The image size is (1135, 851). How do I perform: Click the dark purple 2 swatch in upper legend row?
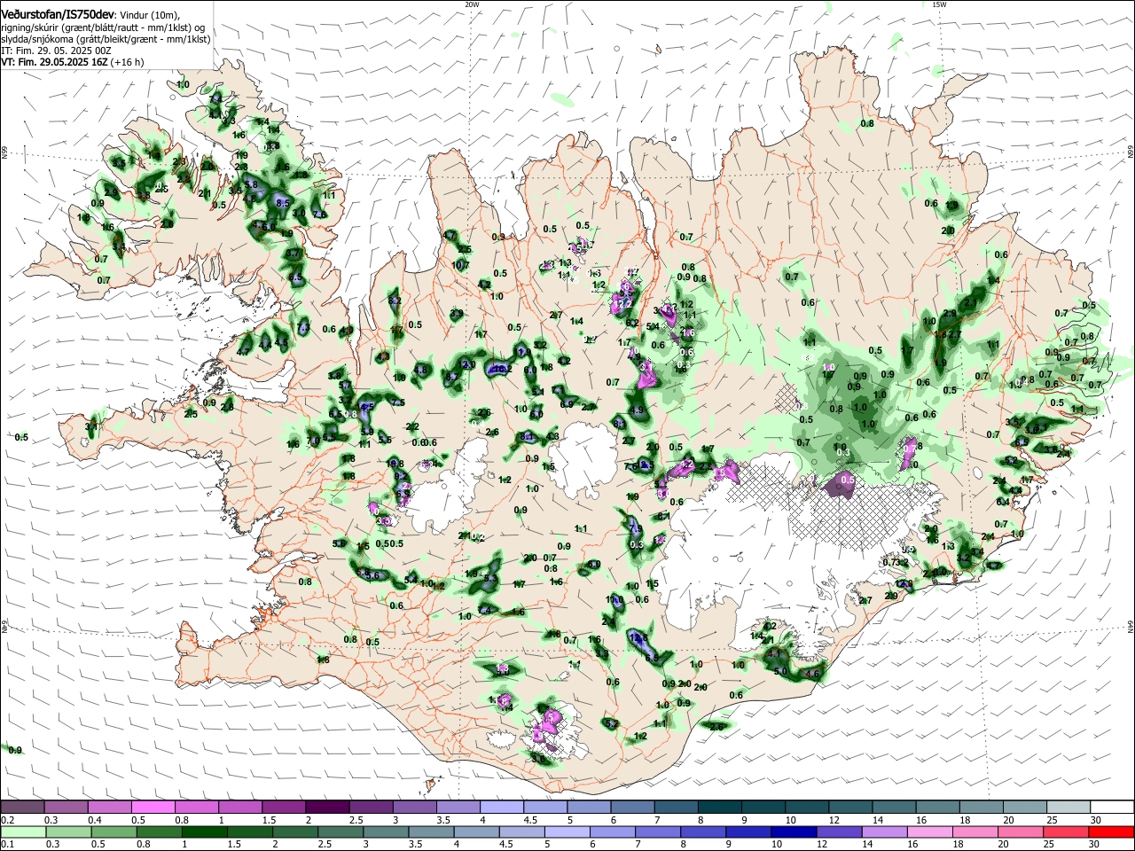click(327, 807)
